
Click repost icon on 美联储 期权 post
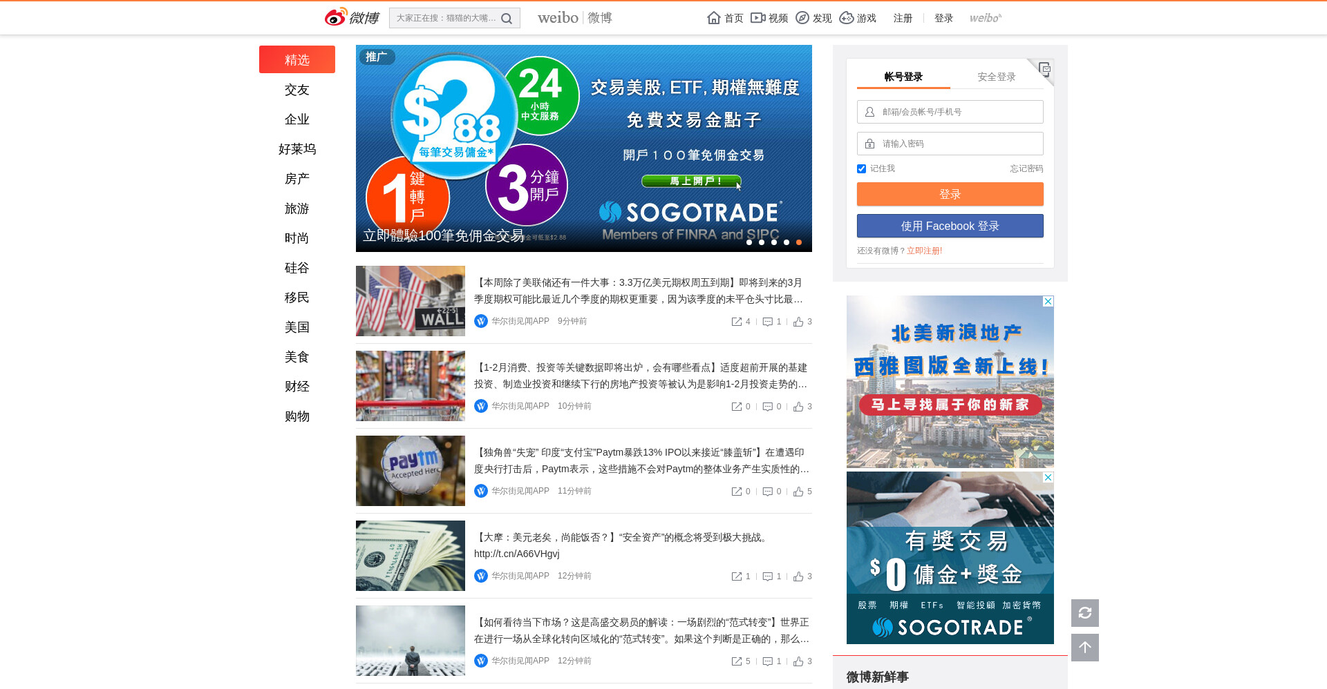[737, 322]
